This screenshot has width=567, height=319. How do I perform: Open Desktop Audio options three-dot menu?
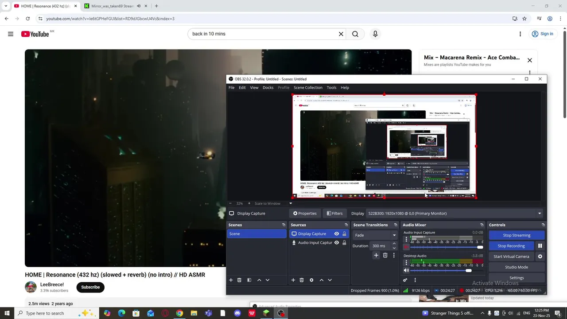pos(406,263)
